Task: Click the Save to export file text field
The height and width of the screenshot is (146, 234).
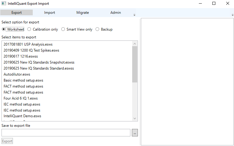Action: [66, 133]
